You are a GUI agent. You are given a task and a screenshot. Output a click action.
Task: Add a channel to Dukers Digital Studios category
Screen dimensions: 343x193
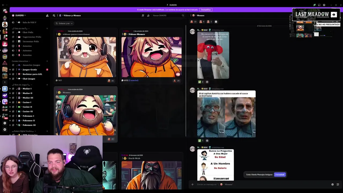click(x=47, y=131)
